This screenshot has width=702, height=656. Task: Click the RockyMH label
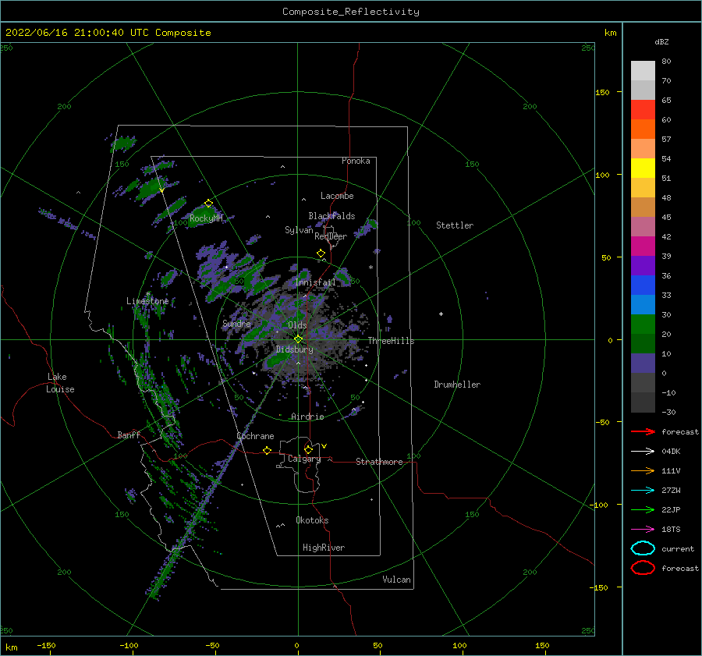click(206, 218)
